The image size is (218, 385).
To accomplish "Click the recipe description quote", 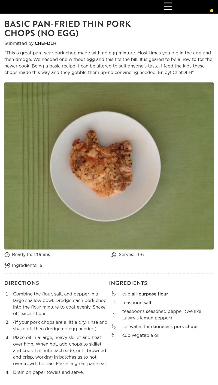I will click(108, 63).
